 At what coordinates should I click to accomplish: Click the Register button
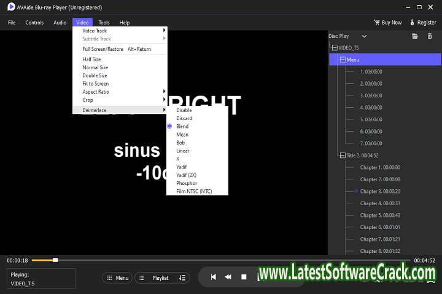point(423,23)
